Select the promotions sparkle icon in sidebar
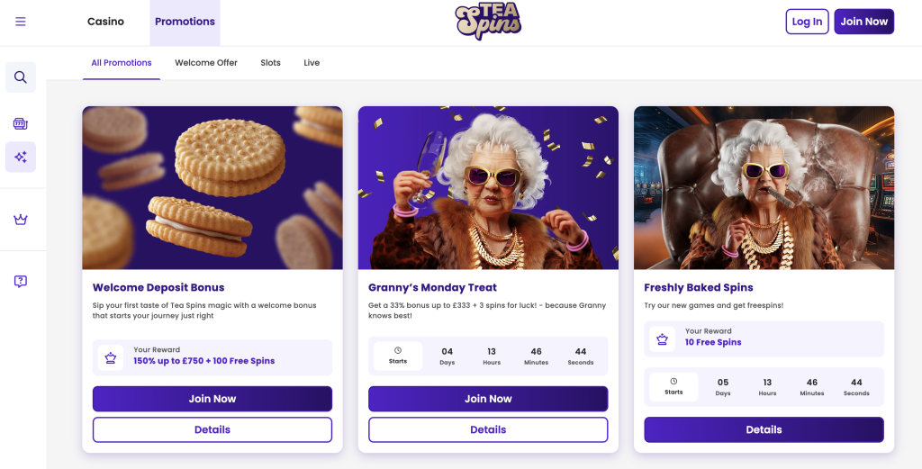The width and height of the screenshot is (922, 469). coord(21,157)
